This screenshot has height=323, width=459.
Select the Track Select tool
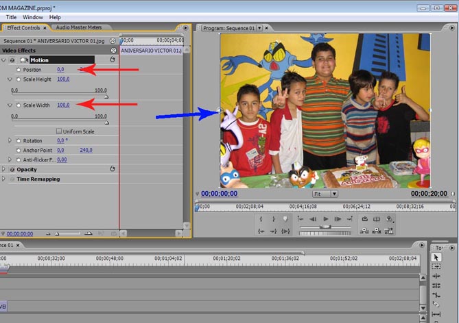437,266
